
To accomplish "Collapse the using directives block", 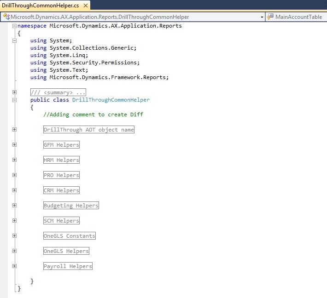I will tap(14, 40).
